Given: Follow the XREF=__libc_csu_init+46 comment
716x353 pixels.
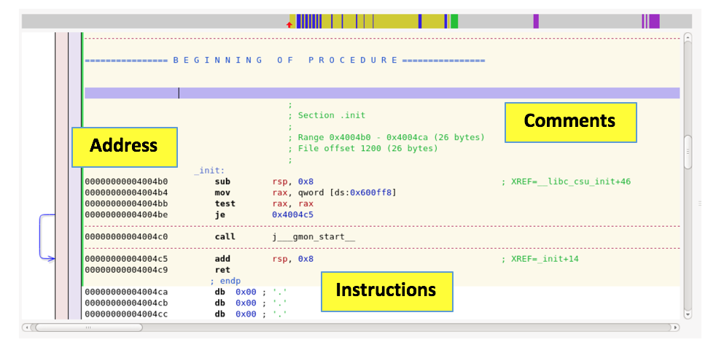Looking at the screenshot, I should (x=567, y=182).
